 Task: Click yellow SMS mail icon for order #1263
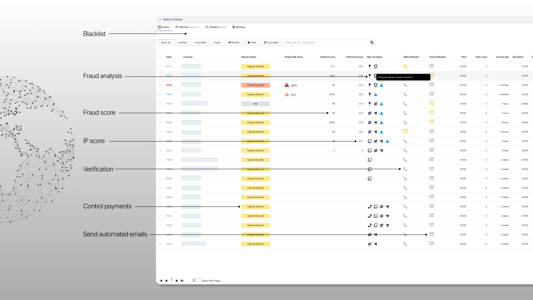pyautogui.click(x=405, y=131)
